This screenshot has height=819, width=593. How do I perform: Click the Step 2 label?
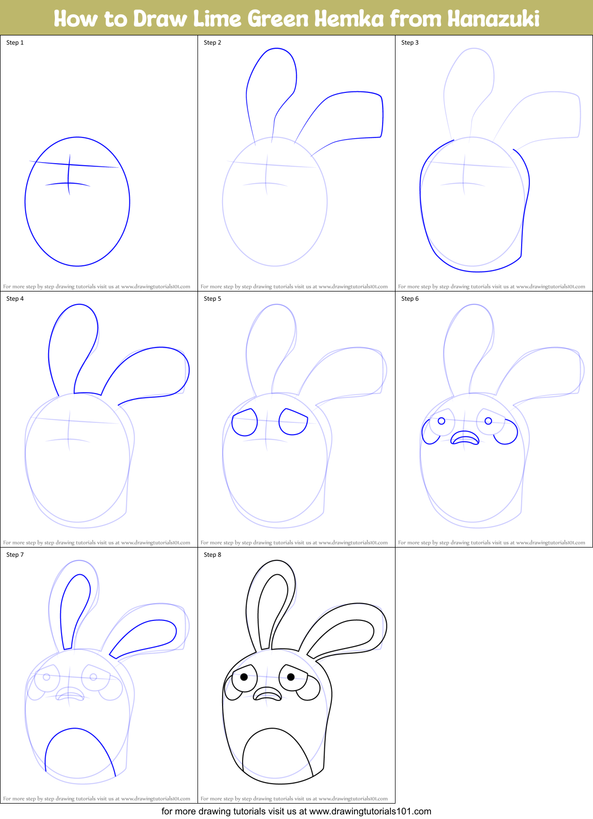click(x=212, y=43)
